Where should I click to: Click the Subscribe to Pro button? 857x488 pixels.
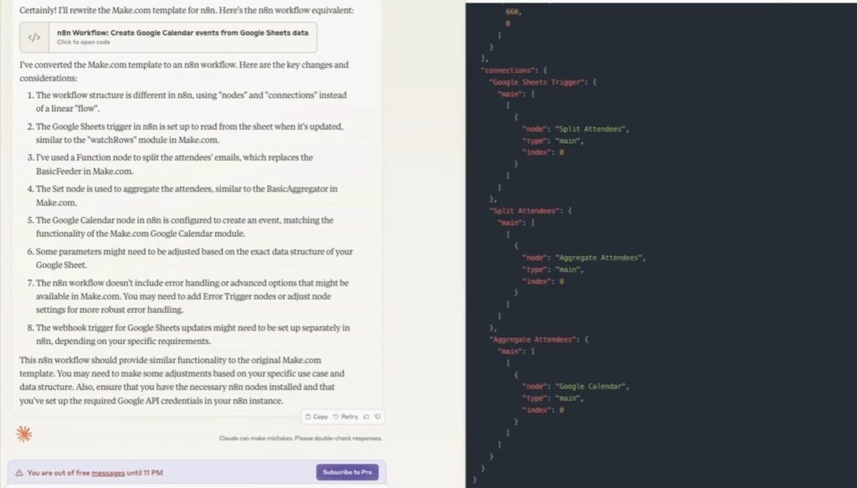346,471
